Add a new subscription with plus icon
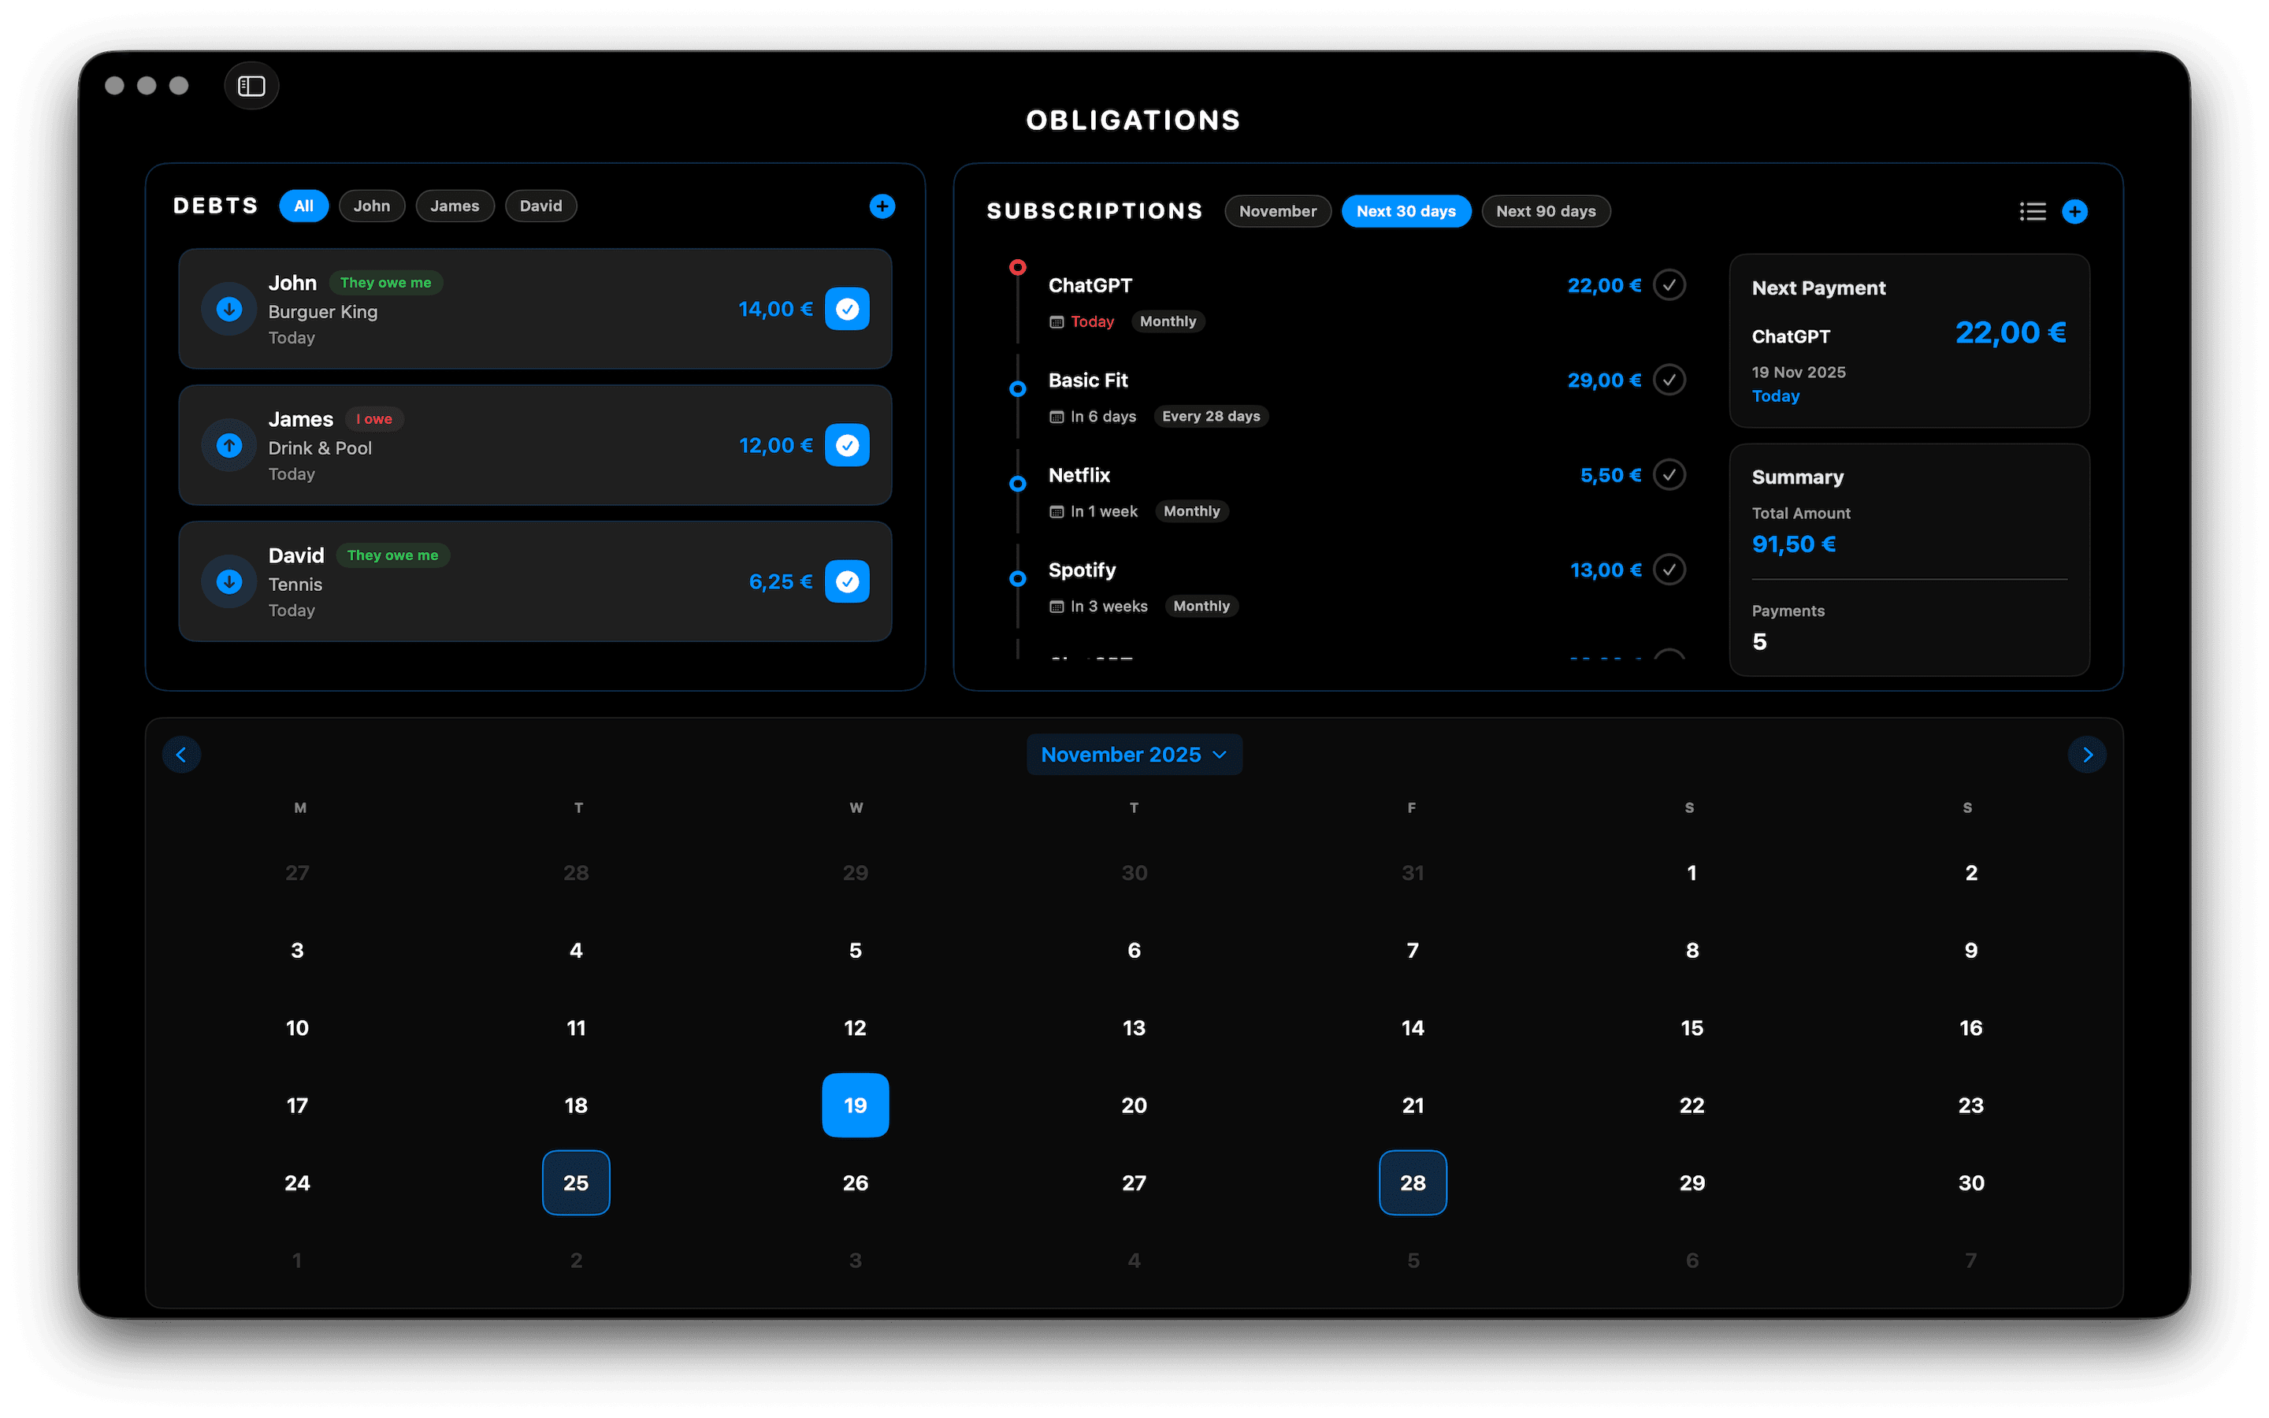Image resolution: width=2269 pixels, height=1418 pixels. (2074, 212)
